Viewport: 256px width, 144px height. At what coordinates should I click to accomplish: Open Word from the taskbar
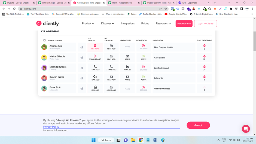(155, 140)
